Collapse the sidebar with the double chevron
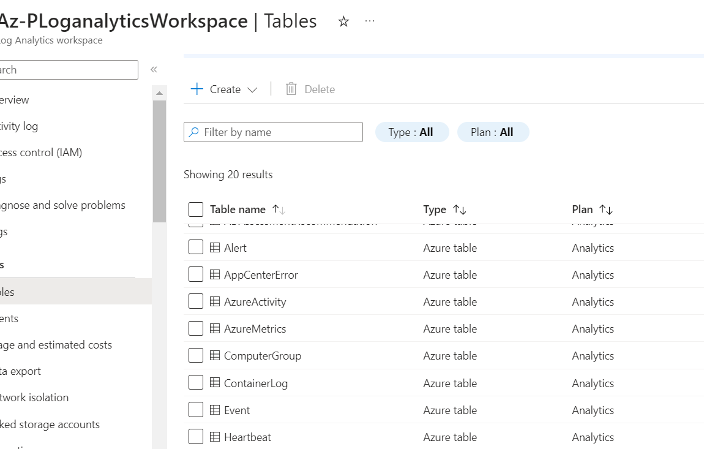 (154, 69)
